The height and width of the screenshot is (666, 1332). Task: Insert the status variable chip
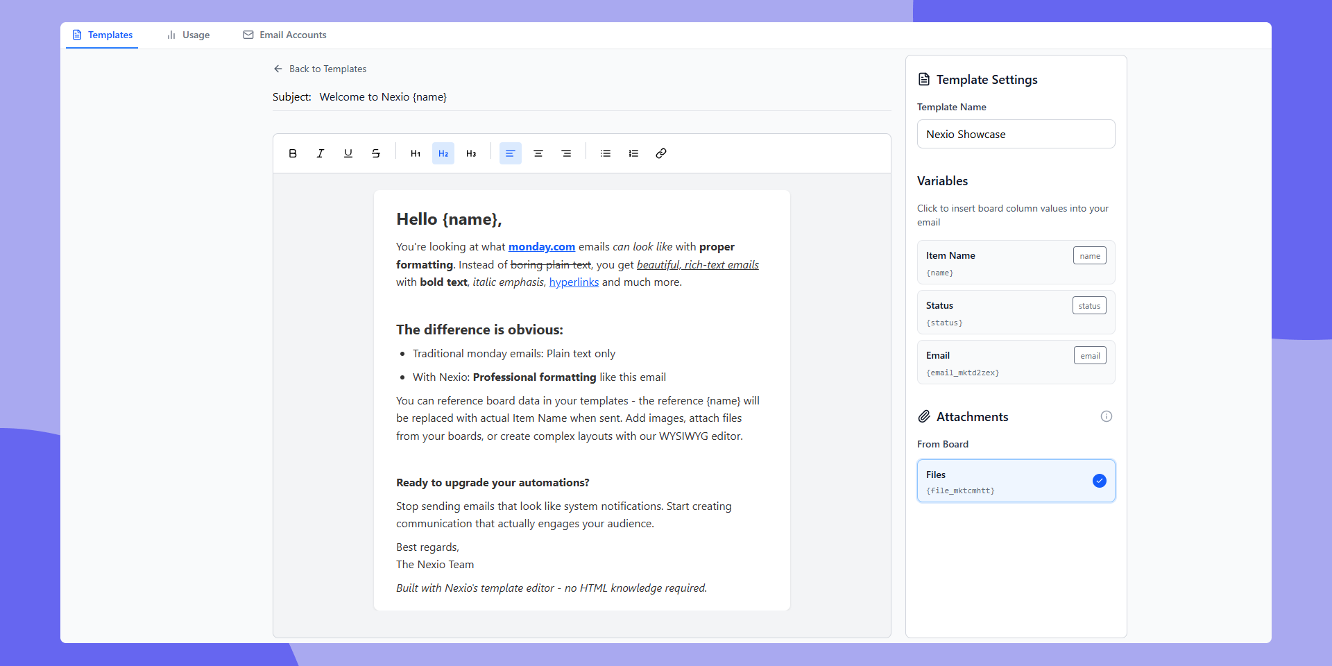pos(1089,306)
